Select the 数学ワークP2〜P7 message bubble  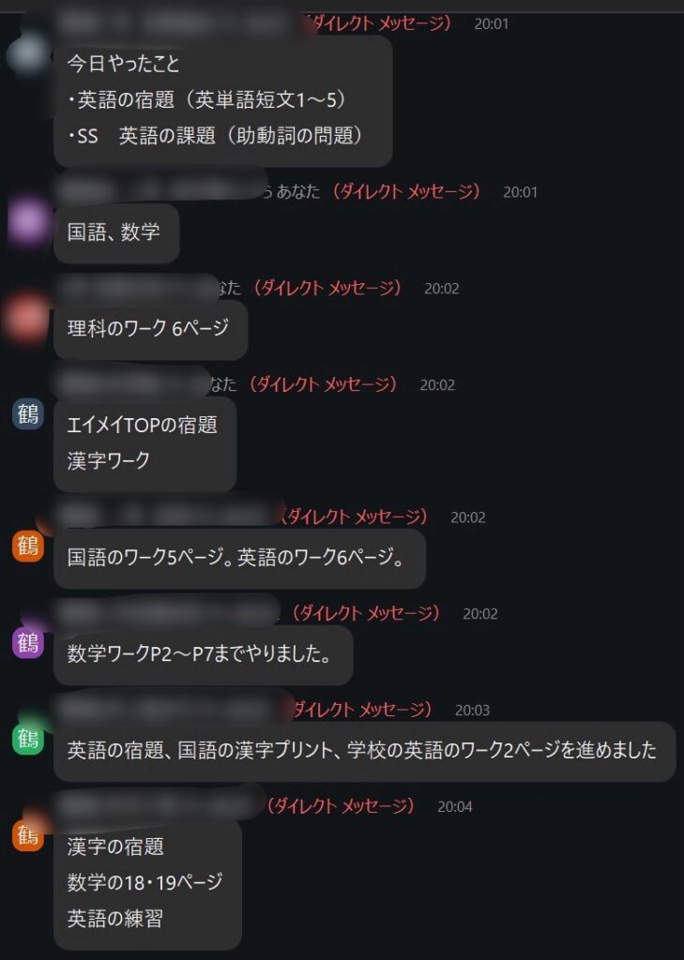204,654
